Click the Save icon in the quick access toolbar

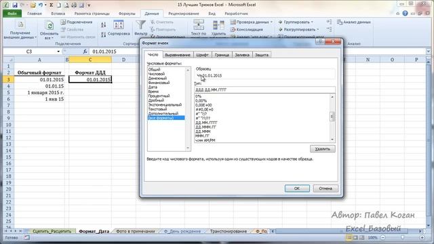point(15,5)
